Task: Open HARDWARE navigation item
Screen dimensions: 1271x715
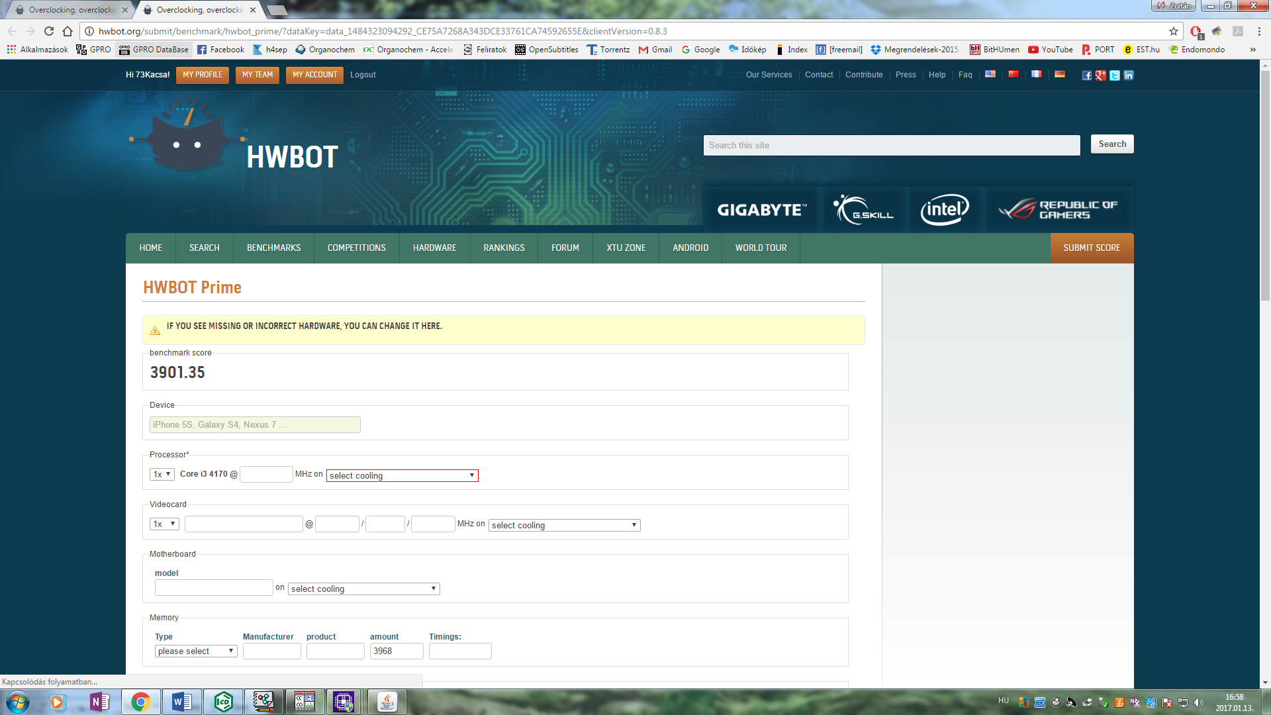Action: click(434, 248)
